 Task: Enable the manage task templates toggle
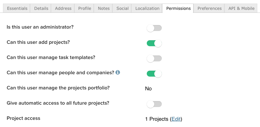pos(154,59)
